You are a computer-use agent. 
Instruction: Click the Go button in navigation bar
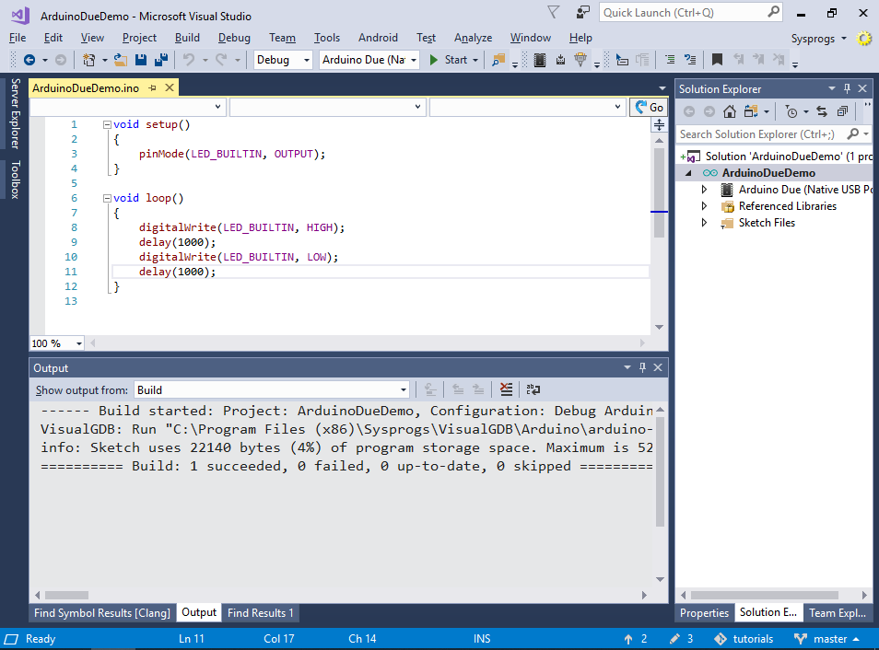point(649,107)
